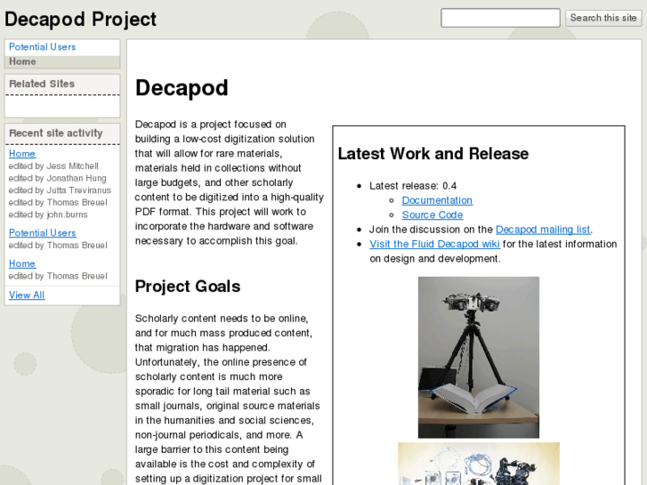Click the Related Sites sidebar heading

pos(42,84)
